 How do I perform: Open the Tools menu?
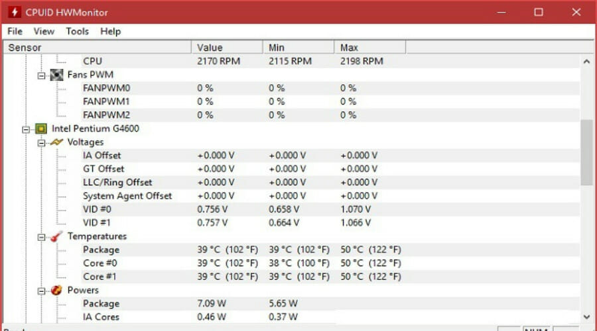point(78,31)
